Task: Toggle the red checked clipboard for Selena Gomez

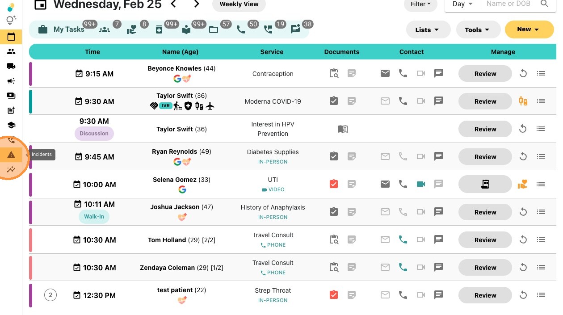Action: [x=334, y=184]
